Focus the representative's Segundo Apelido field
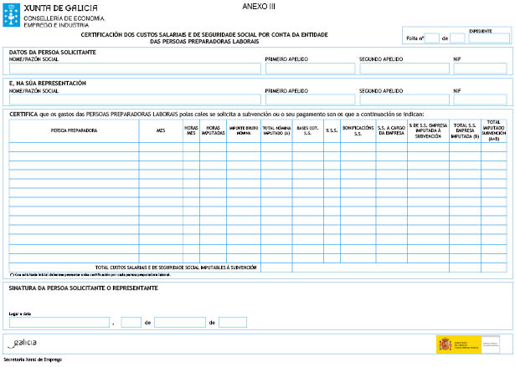The image size is (515, 367). [x=404, y=99]
